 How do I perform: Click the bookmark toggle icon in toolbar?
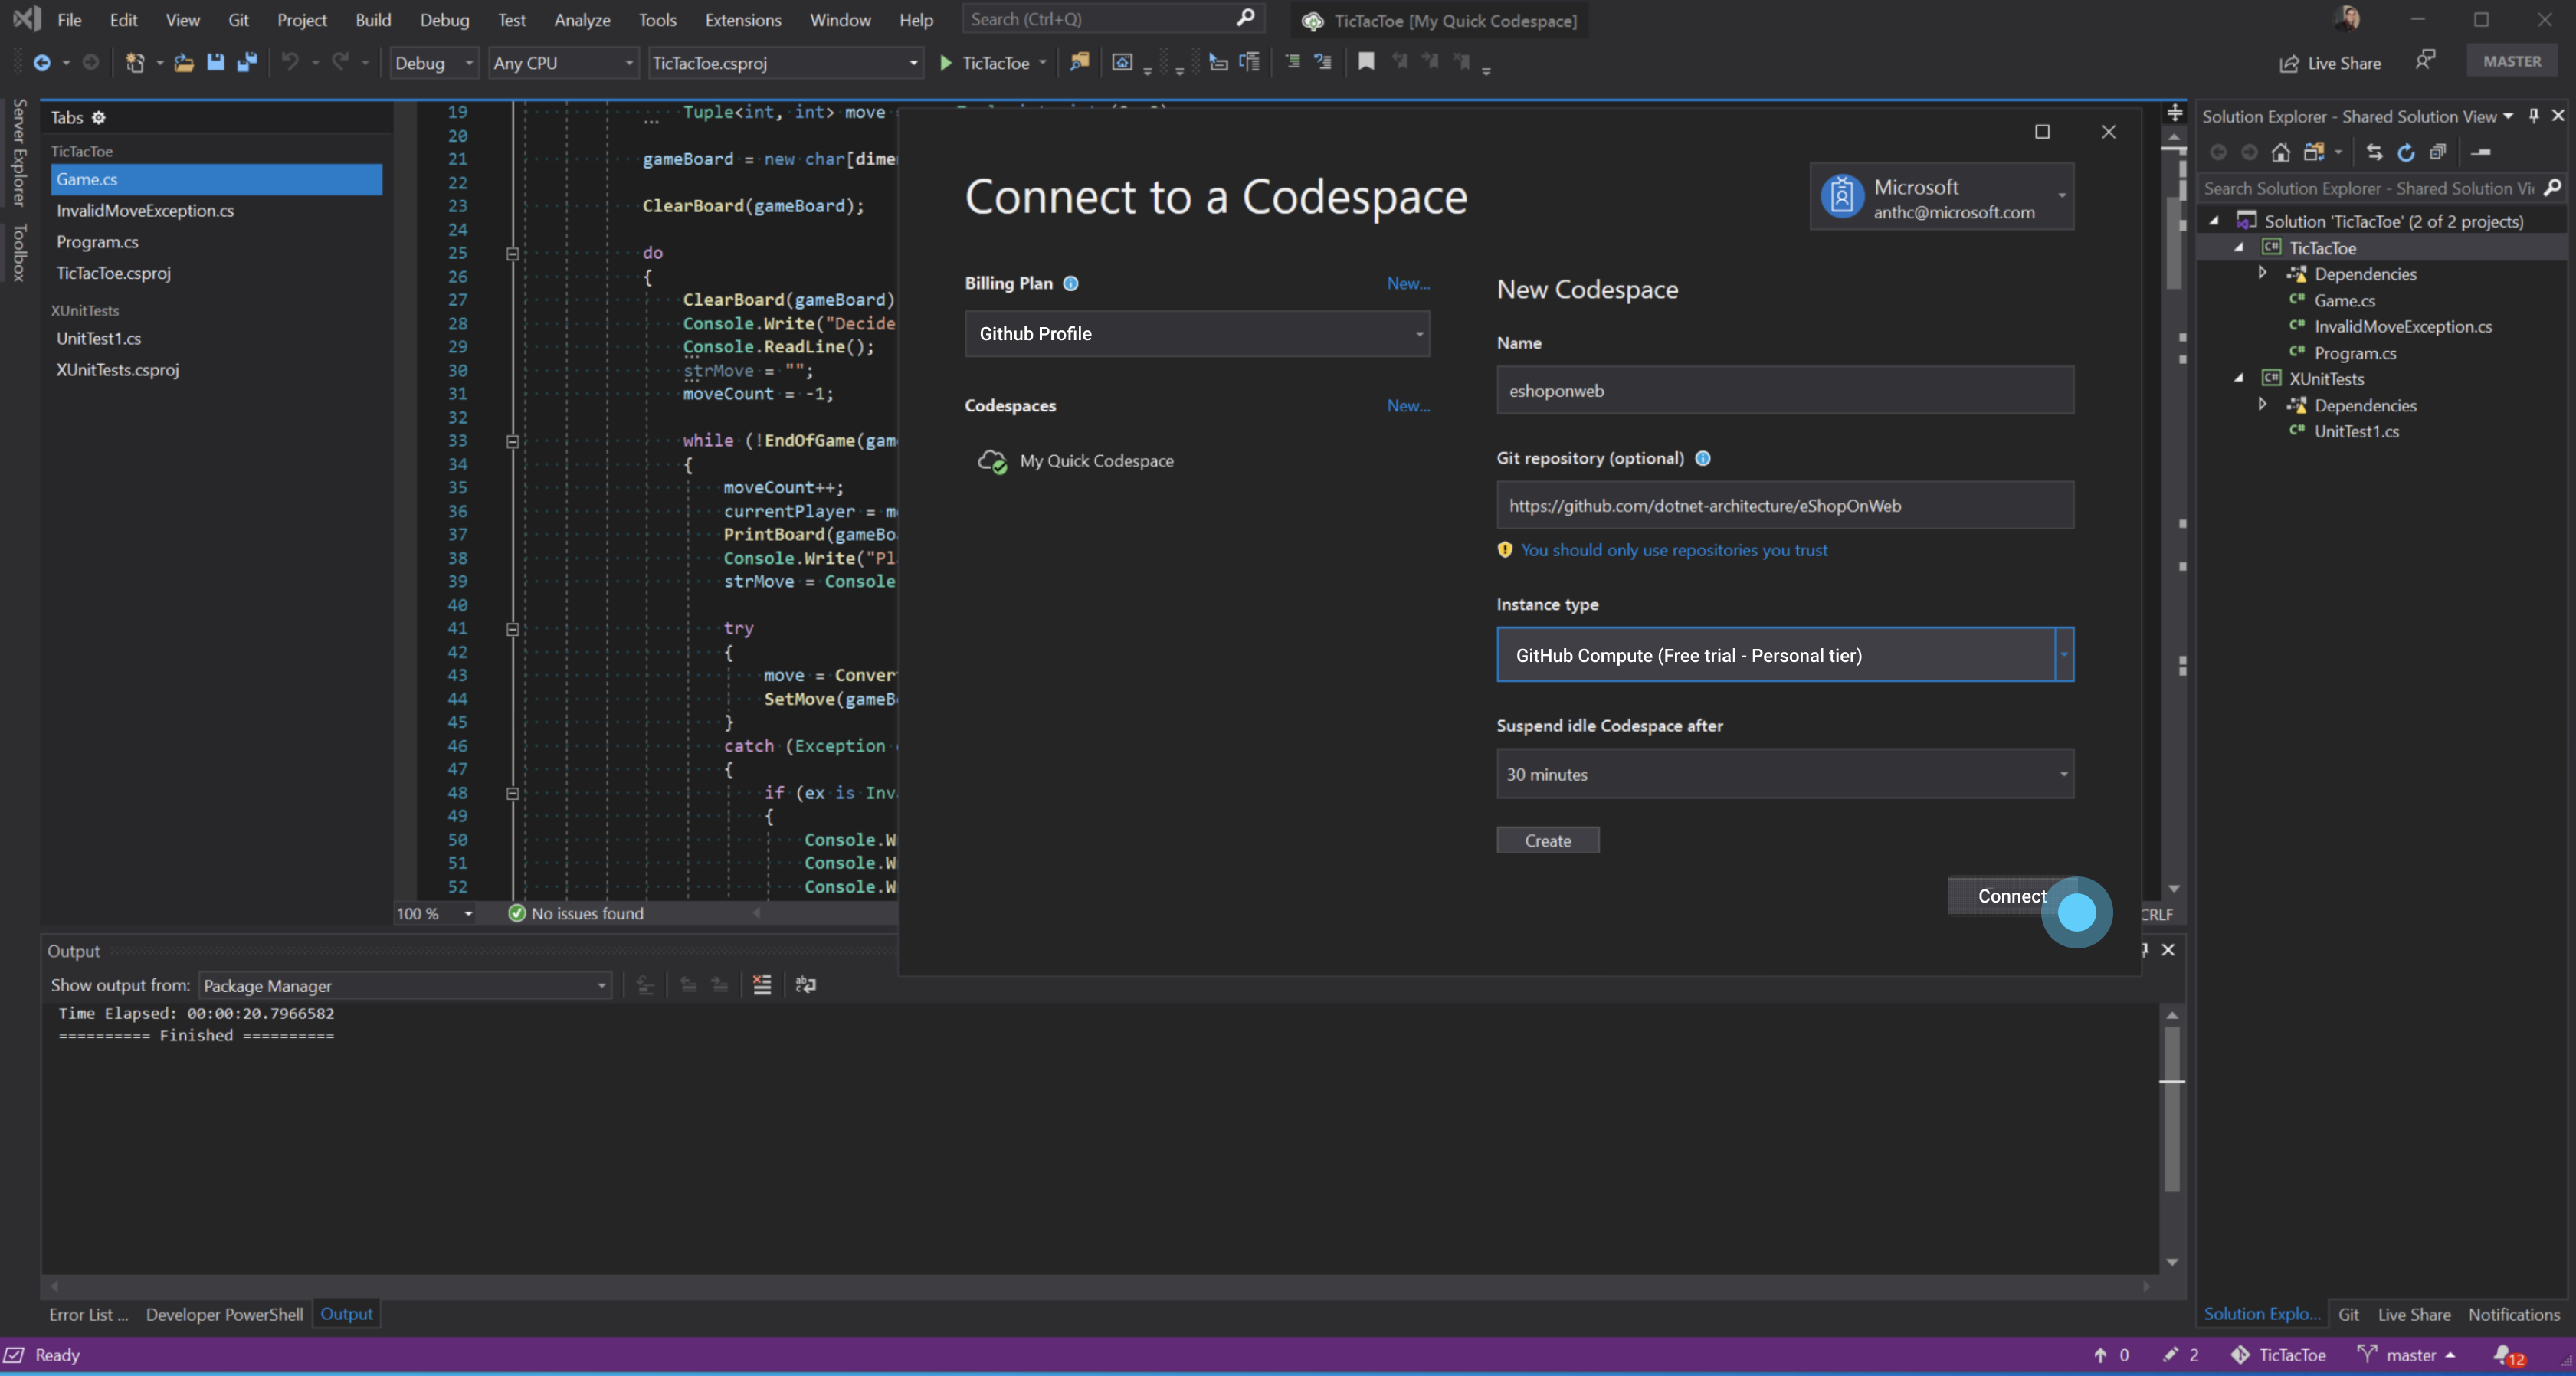(1366, 62)
